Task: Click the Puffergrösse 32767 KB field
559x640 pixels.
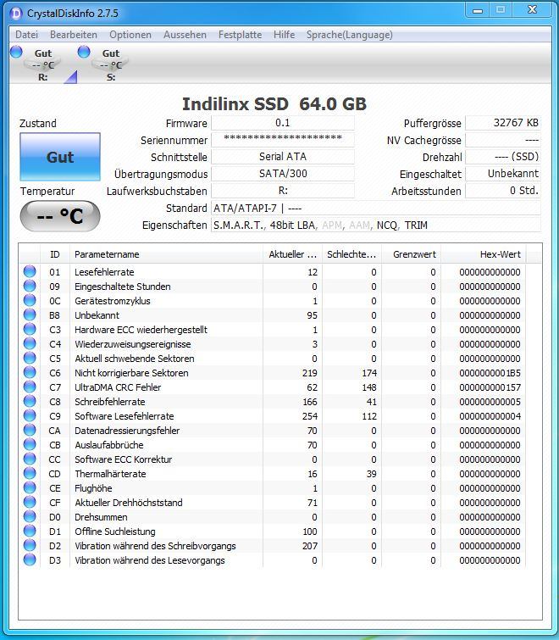Action: click(x=503, y=123)
